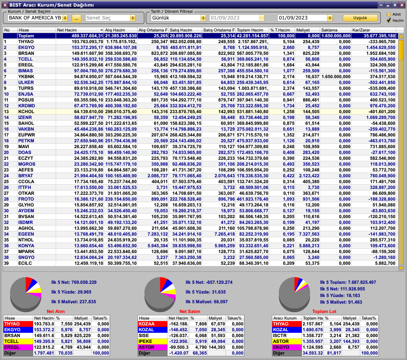Click the Takas% header in Net Alım table
407x360 pixels.
click(x=100, y=318)
